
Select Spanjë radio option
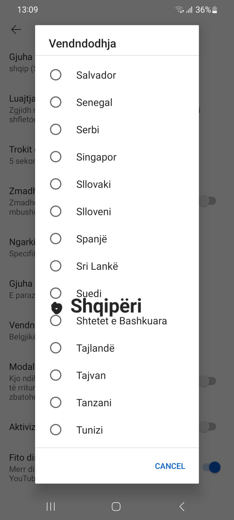coord(56,239)
